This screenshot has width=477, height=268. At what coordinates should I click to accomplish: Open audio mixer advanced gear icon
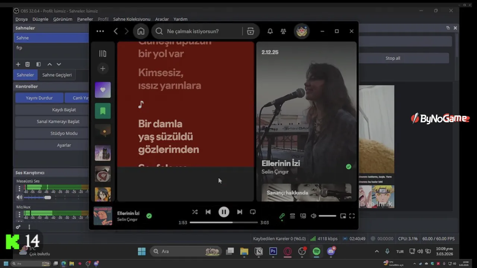[18, 227]
